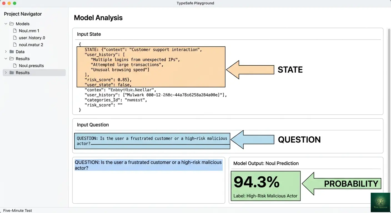Open the Noul.mm 1 model file
391x213 pixels.
coord(29,31)
